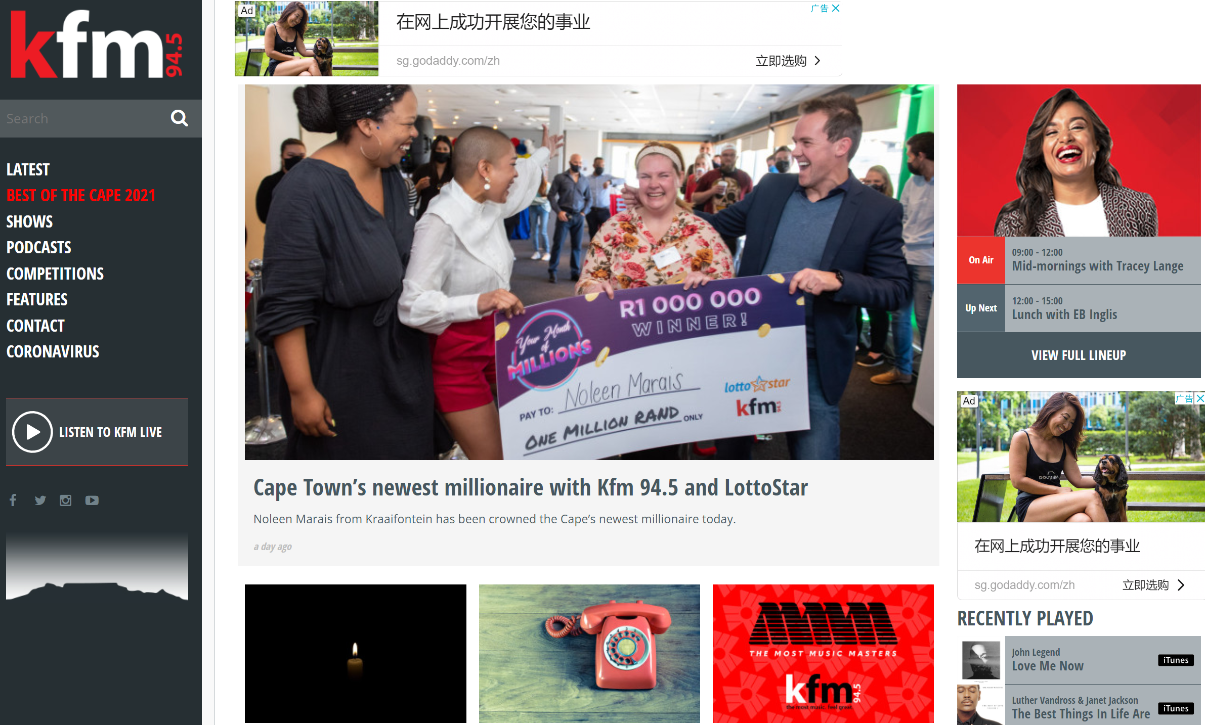Close the sidebar GoDaddy ad

point(1199,398)
